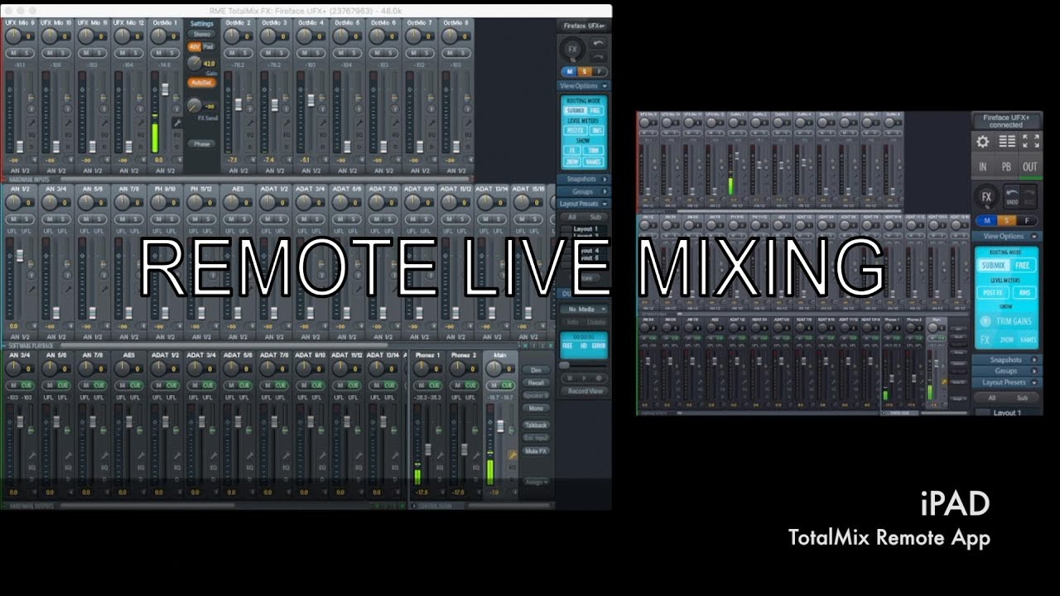Tap the Undo arrow in iPad app
The image size is (1060, 596).
click(x=1012, y=197)
